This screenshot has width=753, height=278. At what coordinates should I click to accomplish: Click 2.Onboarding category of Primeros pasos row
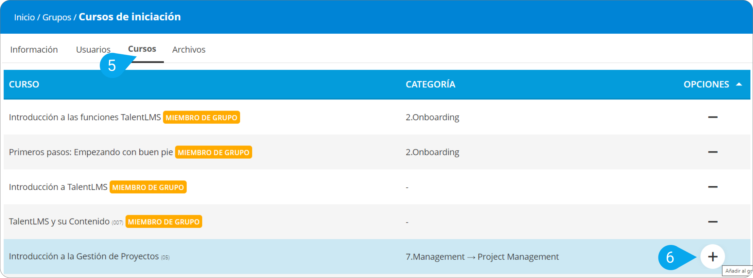click(x=432, y=152)
